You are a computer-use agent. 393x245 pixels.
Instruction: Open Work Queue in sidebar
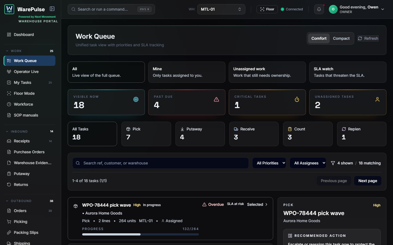29,61
